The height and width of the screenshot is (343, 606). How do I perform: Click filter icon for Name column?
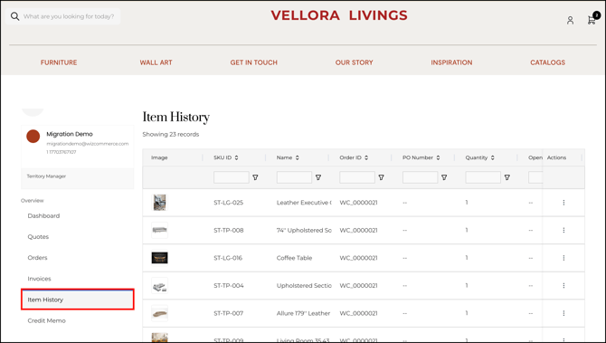point(318,177)
